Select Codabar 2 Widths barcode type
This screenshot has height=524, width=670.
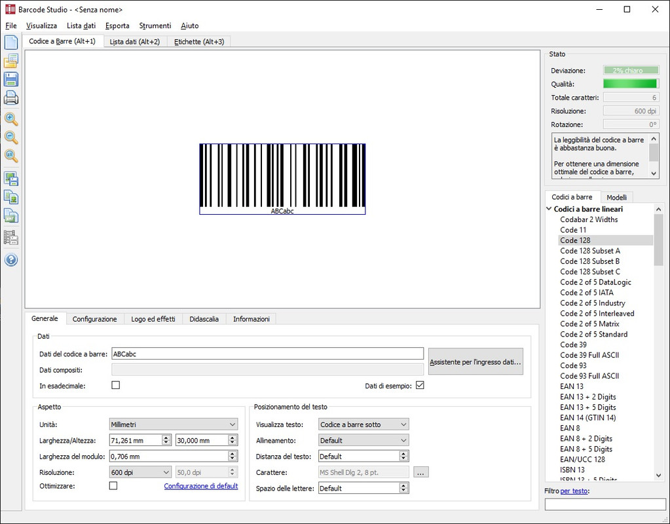(589, 219)
